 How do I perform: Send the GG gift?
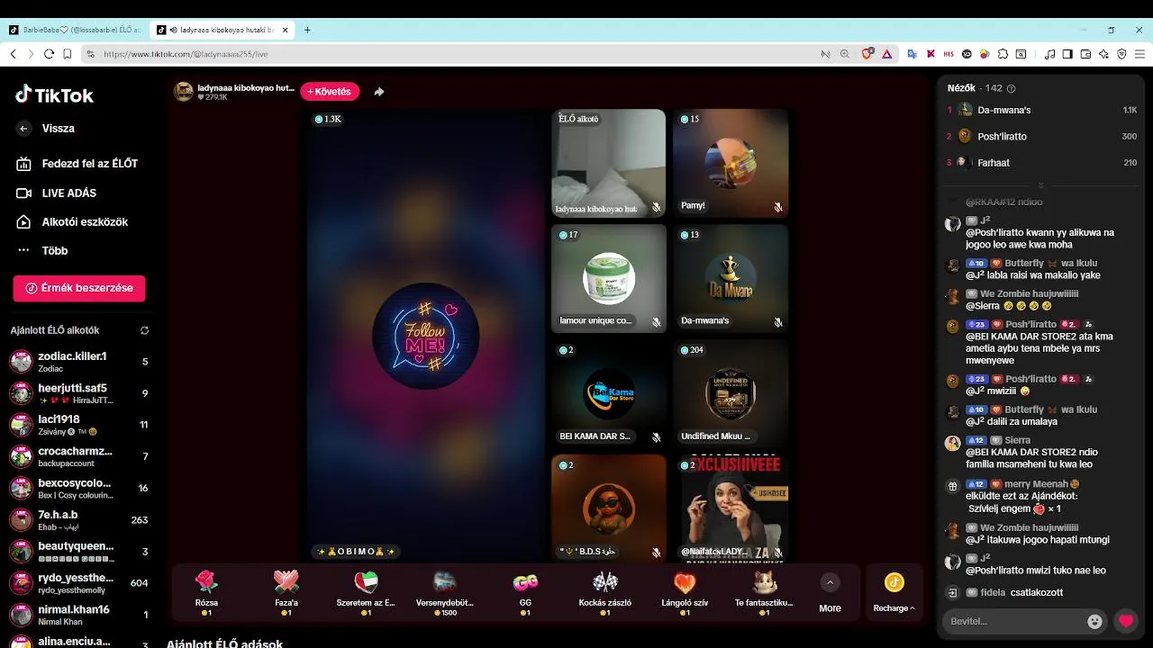click(x=525, y=592)
